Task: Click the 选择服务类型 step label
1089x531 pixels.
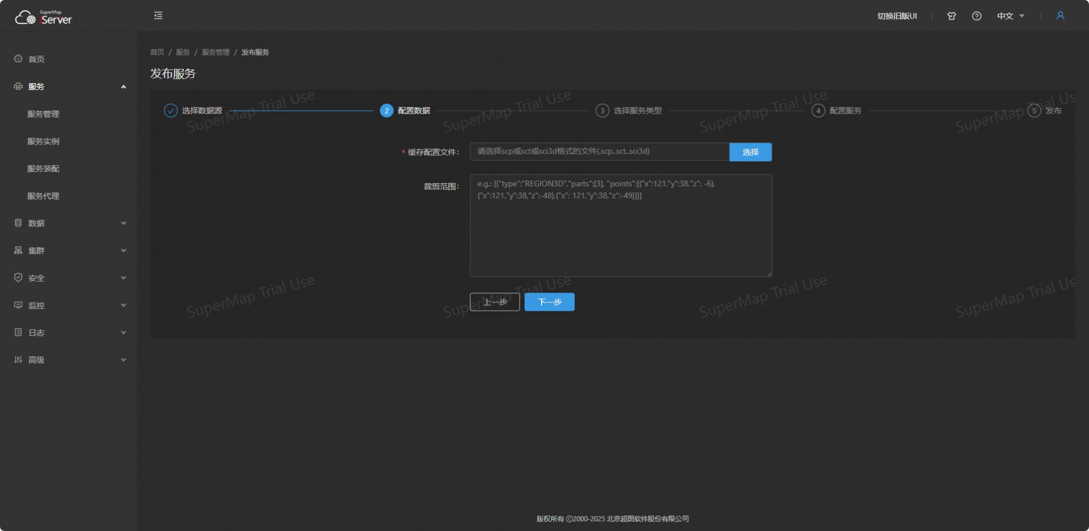Action: click(x=638, y=111)
